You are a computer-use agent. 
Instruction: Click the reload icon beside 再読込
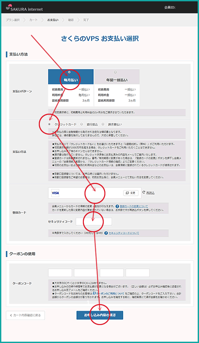coord(144,192)
